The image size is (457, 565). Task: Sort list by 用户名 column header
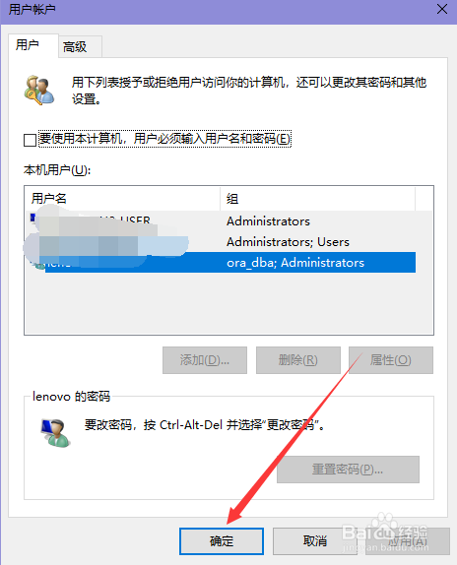122,199
